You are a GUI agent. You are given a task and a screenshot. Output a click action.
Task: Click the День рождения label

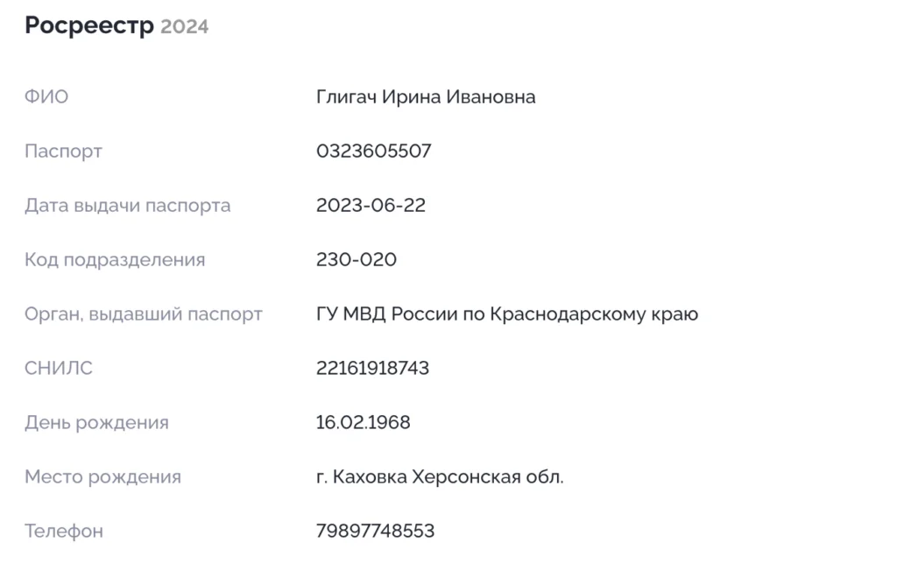point(96,422)
